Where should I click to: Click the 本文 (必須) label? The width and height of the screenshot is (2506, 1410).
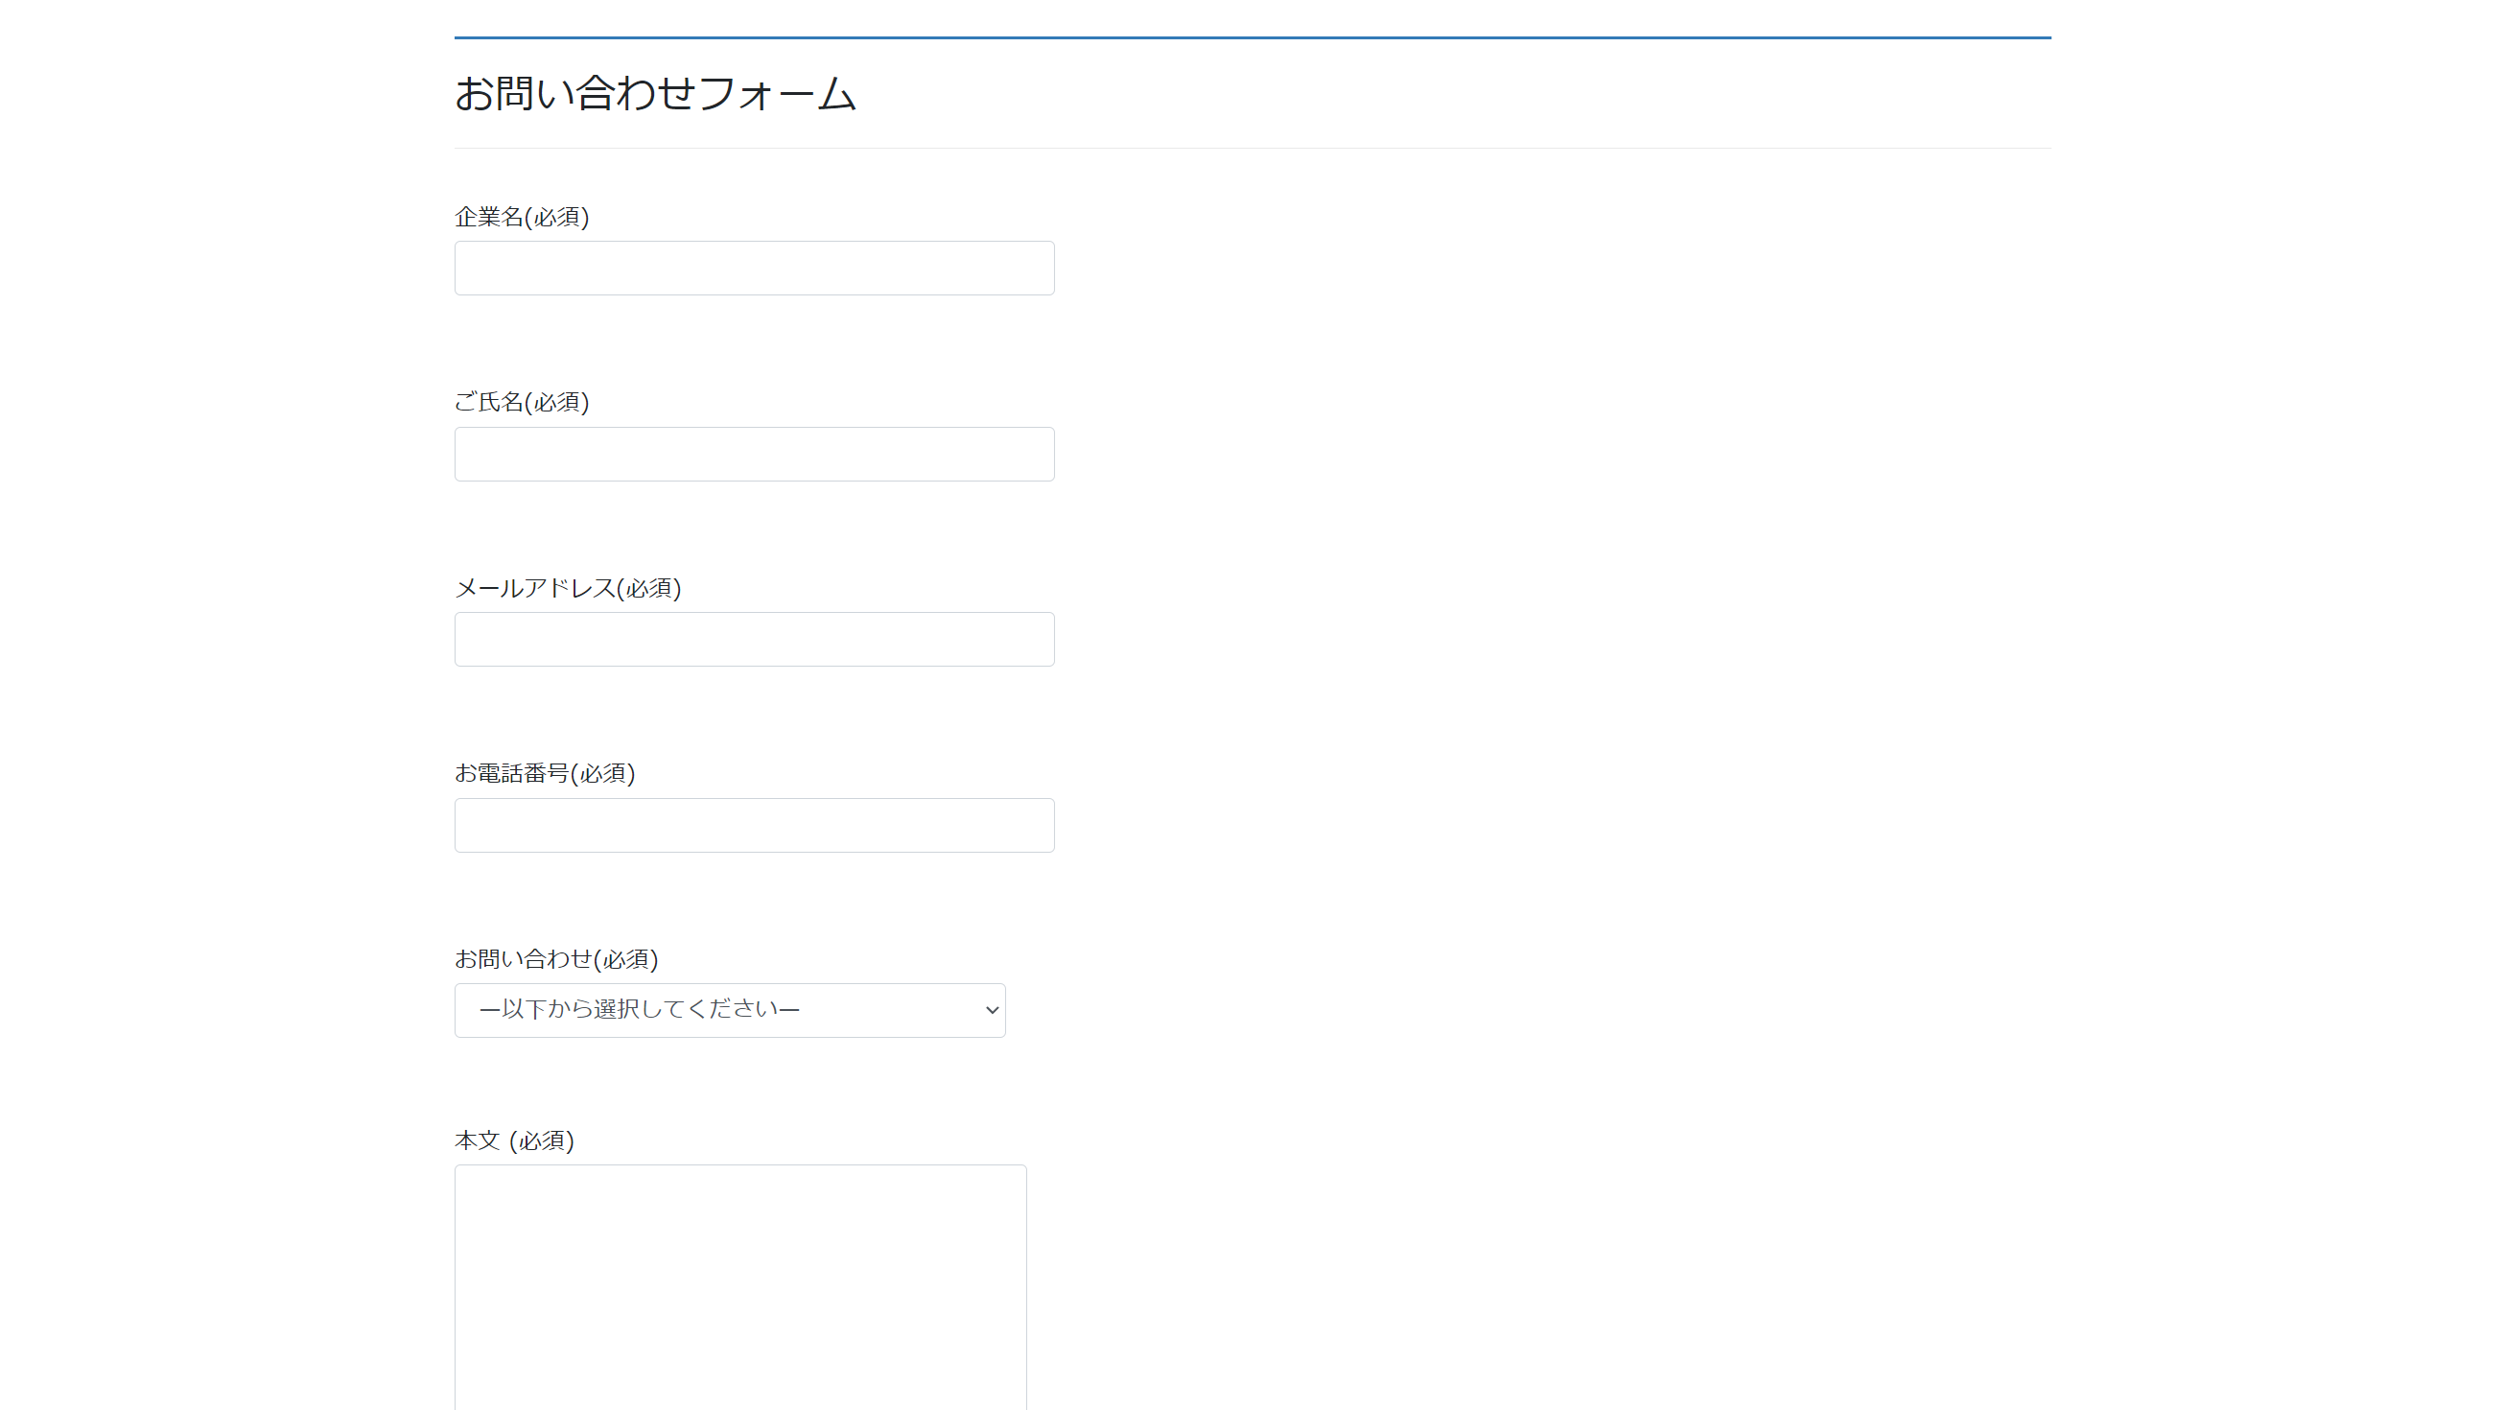point(514,1140)
